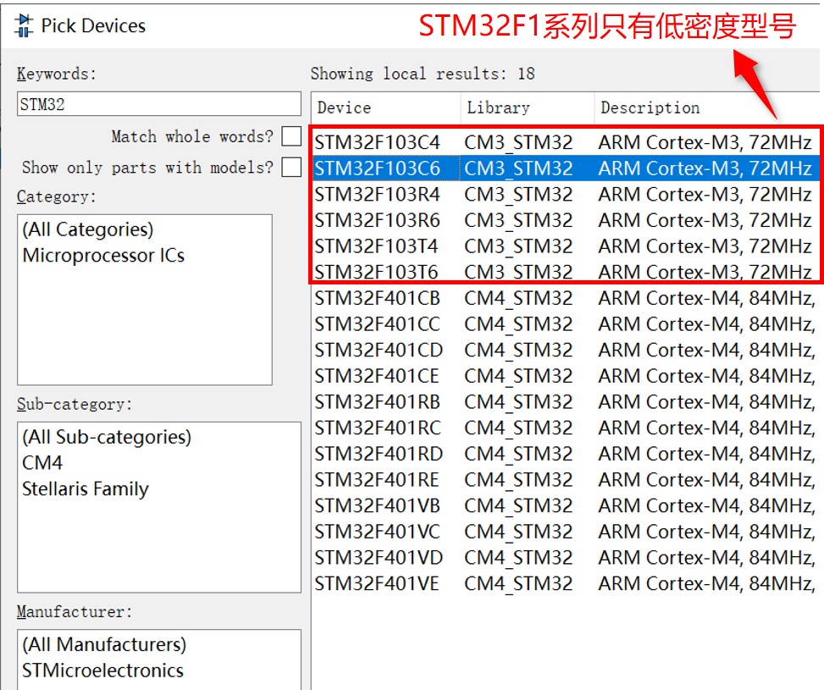Enable Show only parts with models

(291, 167)
